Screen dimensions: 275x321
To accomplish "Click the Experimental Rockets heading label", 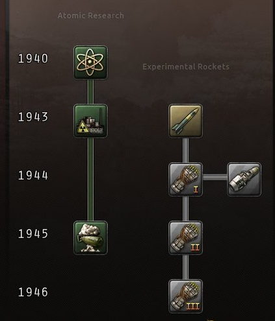I will tap(186, 67).
